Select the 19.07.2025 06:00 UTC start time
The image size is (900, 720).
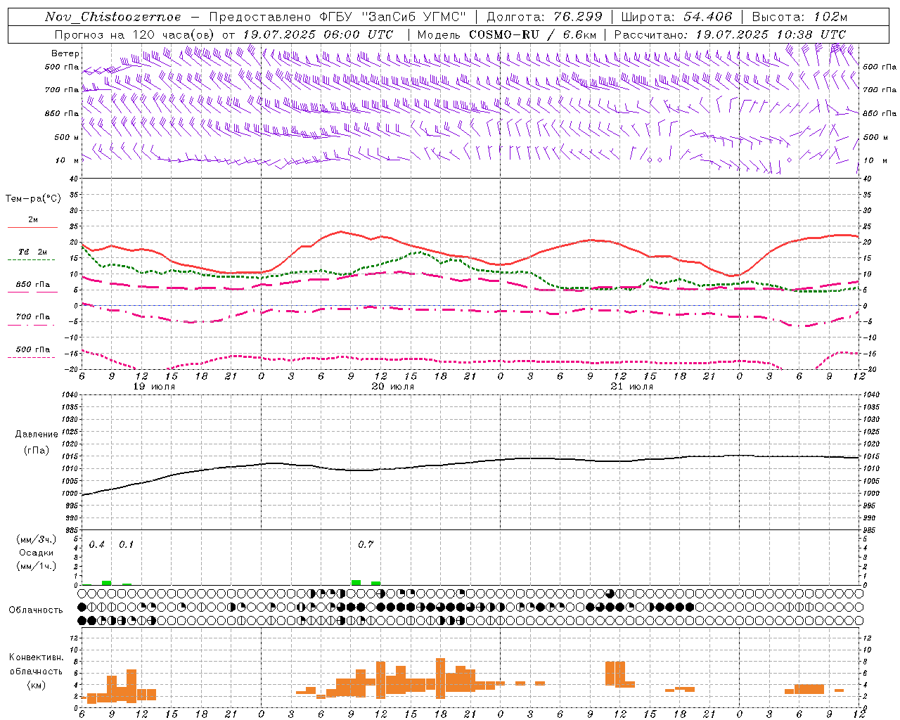pyautogui.click(x=318, y=34)
